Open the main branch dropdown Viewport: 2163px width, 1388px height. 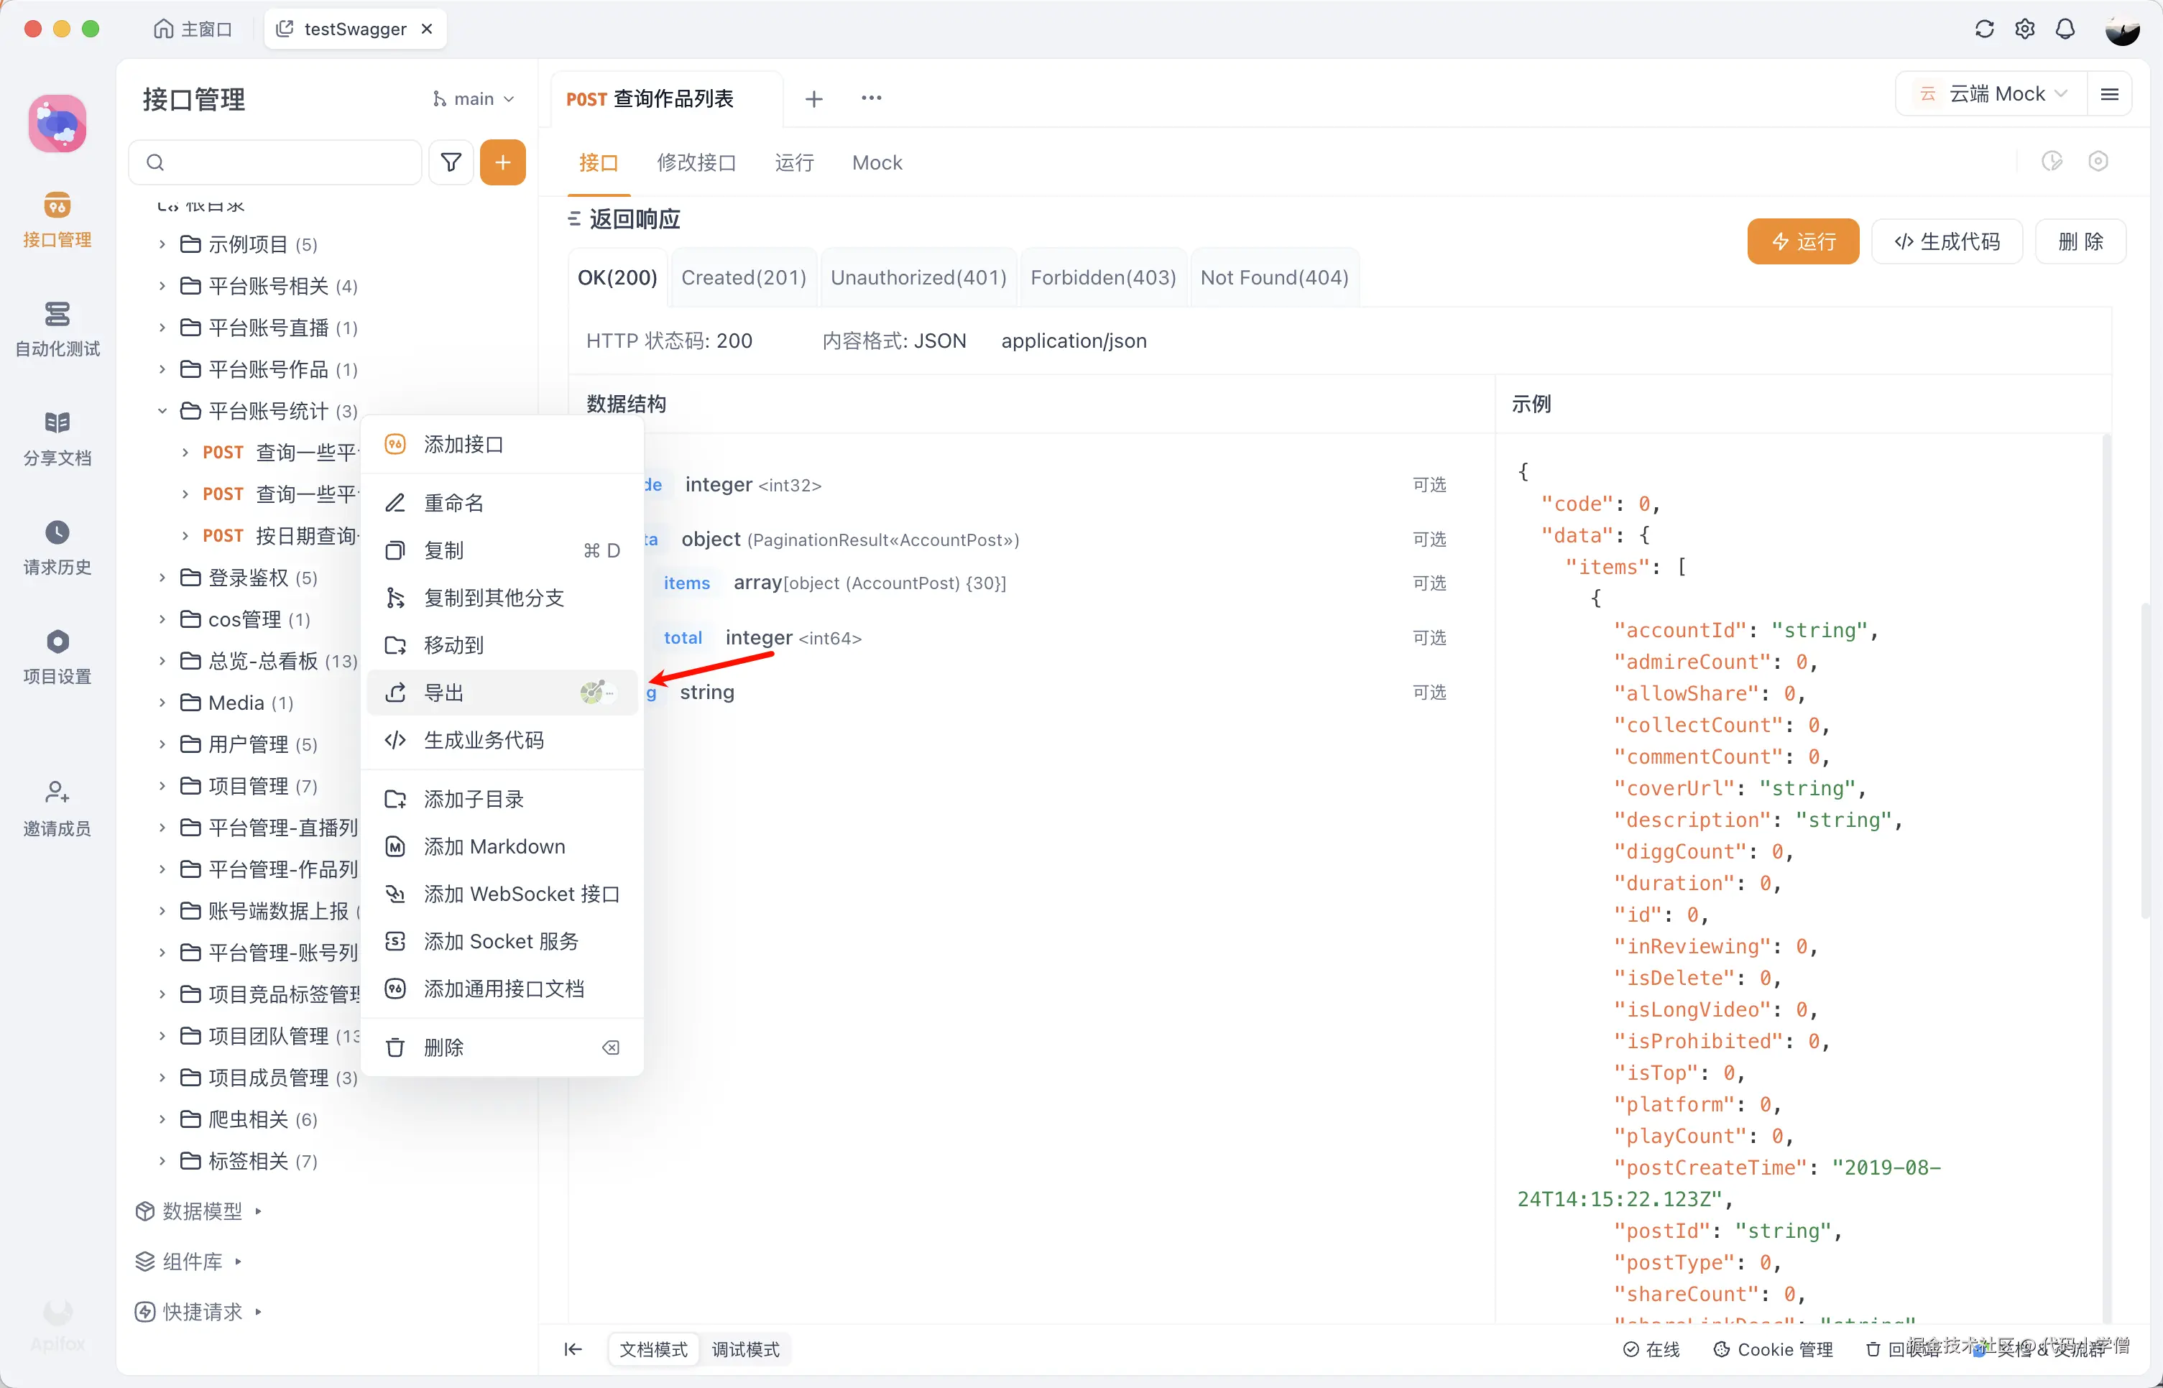(473, 99)
